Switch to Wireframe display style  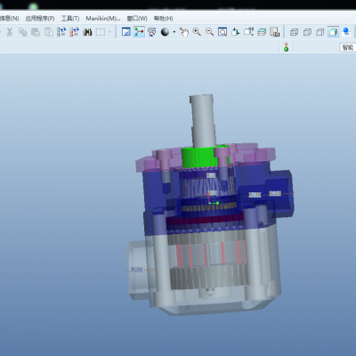(x=294, y=32)
